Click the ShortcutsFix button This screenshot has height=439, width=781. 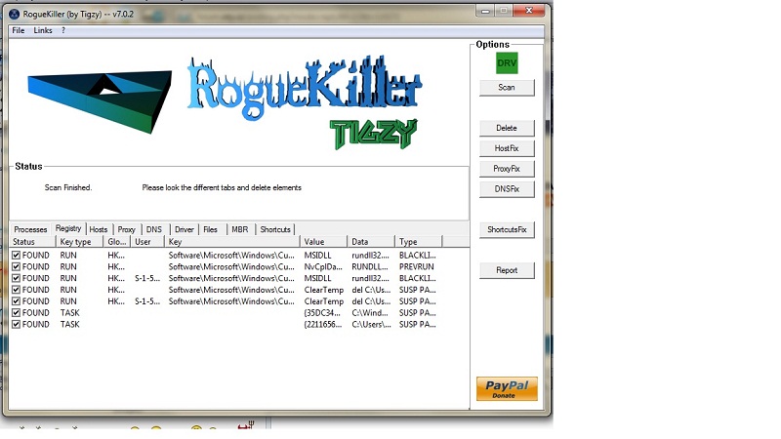tap(507, 229)
